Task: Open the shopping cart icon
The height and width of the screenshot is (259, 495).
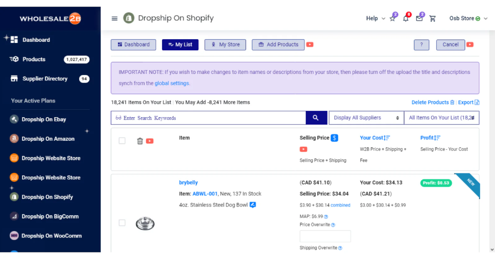Action: (433, 19)
